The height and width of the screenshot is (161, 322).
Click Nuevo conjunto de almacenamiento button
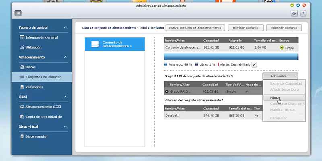[x=195, y=28]
